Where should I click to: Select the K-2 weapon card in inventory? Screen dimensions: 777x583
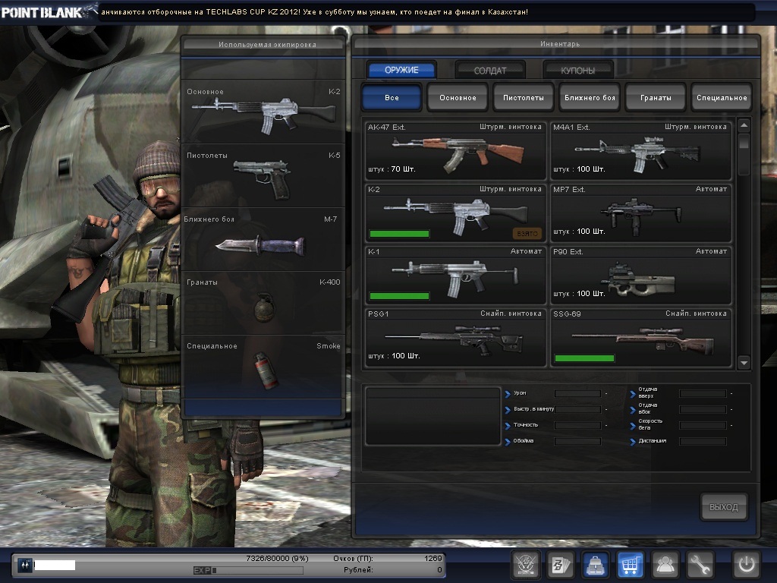pos(455,213)
